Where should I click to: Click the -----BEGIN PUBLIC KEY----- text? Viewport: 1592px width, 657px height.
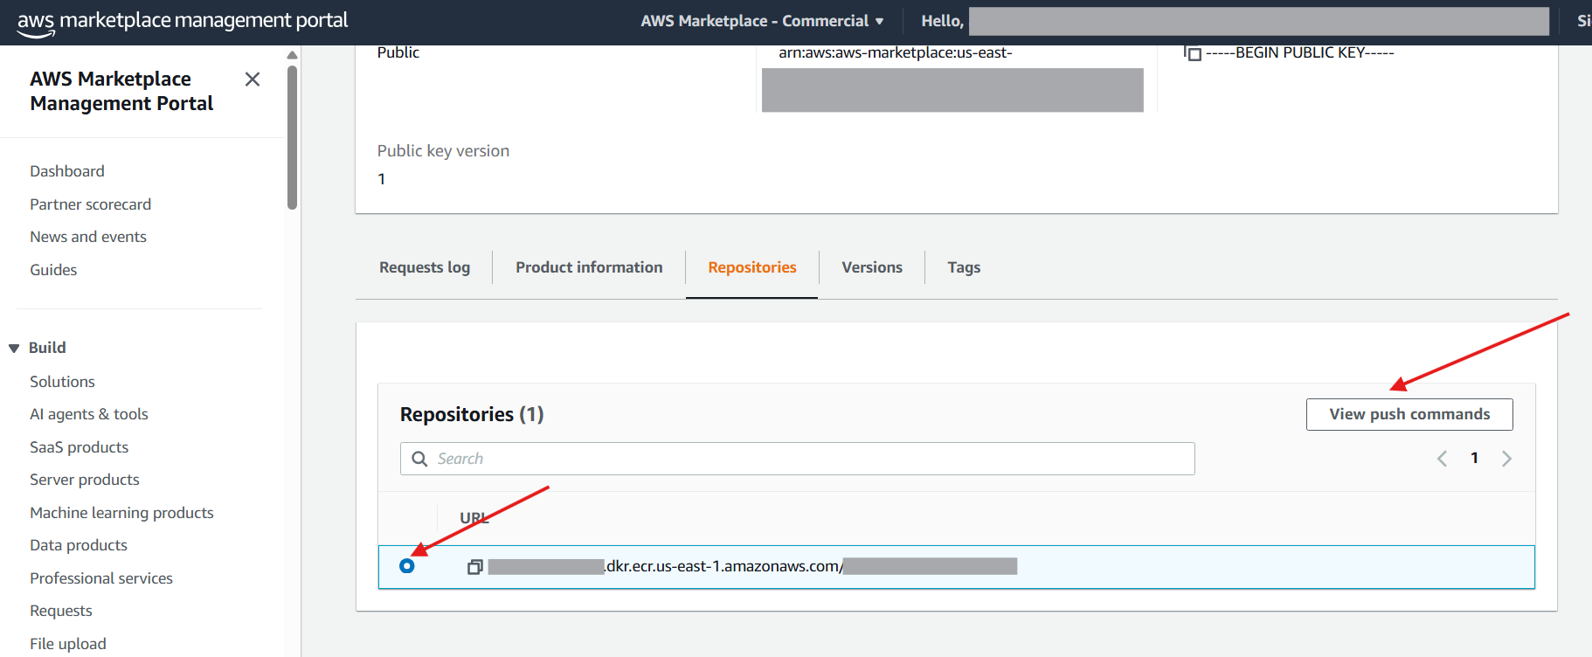pos(1299,52)
